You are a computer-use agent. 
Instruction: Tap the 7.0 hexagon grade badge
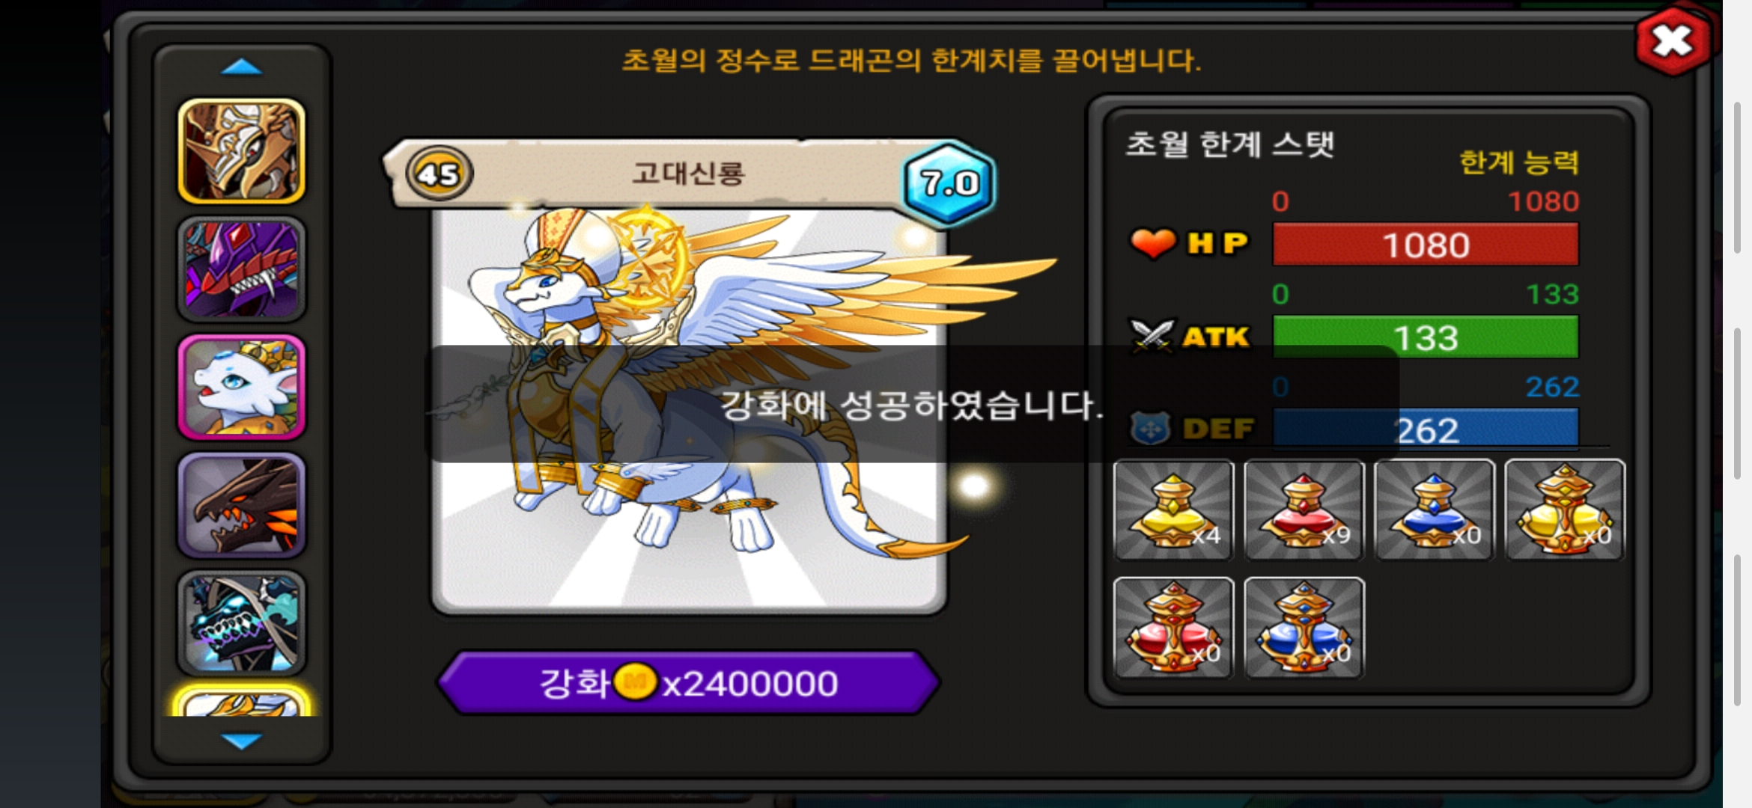click(x=949, y=183)
